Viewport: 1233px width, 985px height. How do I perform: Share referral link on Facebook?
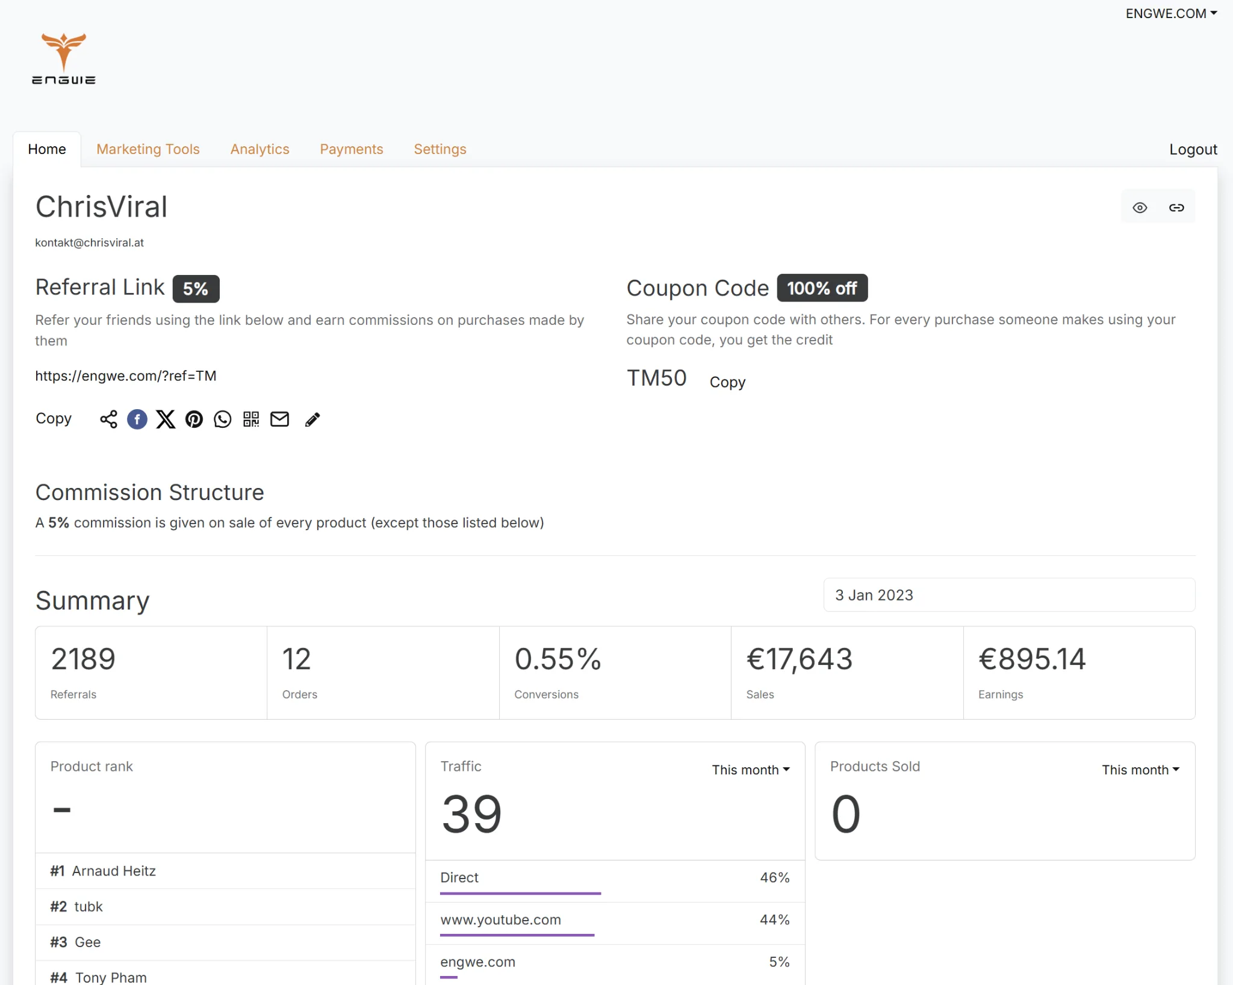tap(137, 419)
